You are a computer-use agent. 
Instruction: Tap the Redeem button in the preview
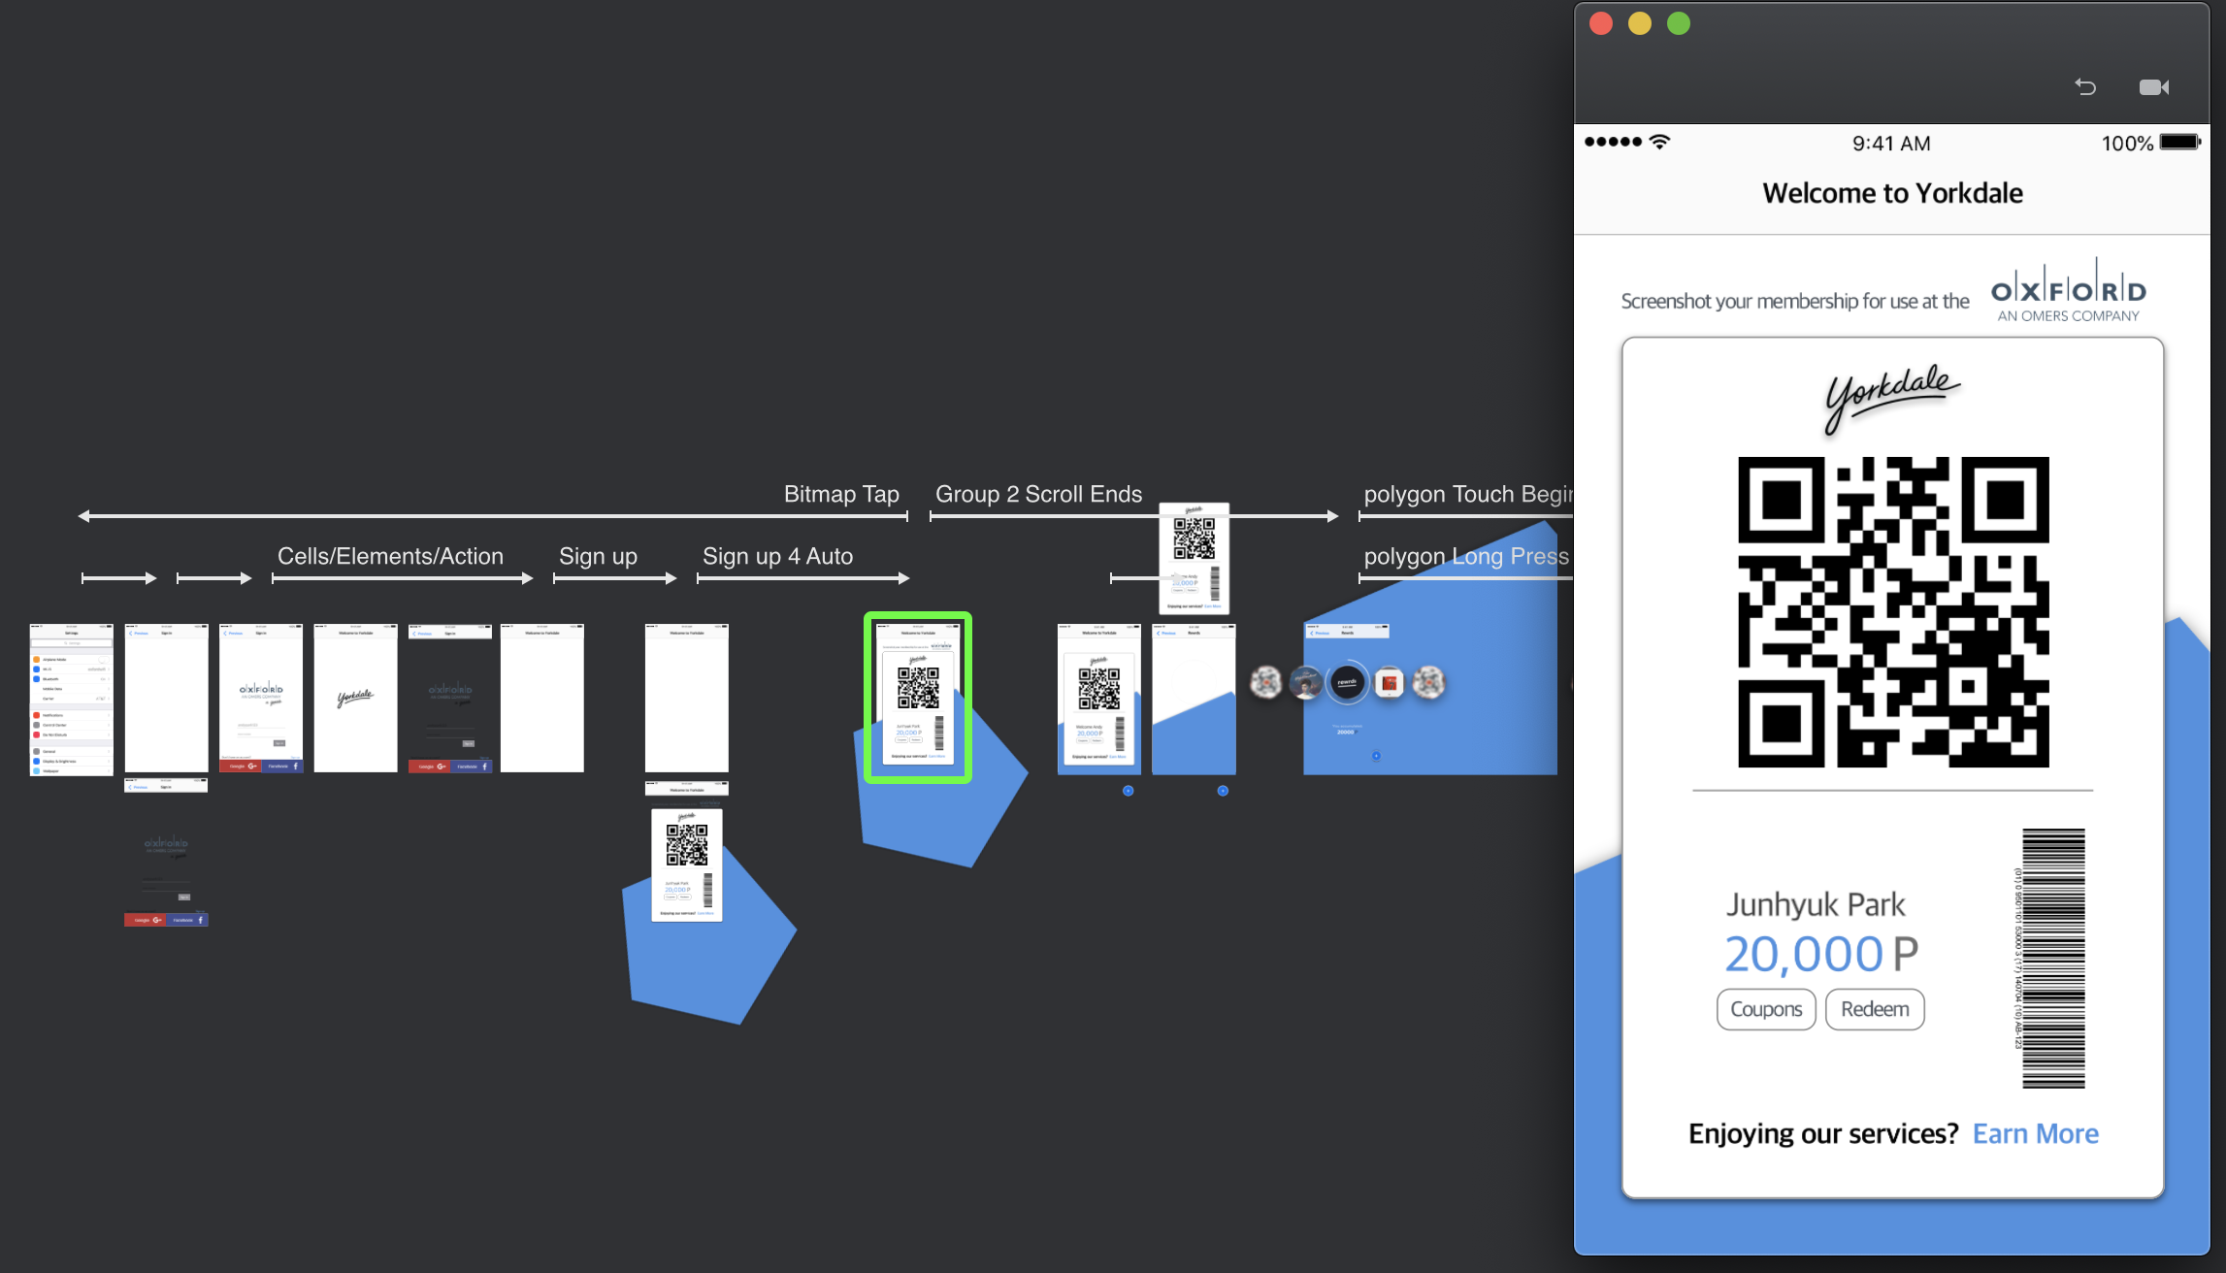pos(1875,1009)
